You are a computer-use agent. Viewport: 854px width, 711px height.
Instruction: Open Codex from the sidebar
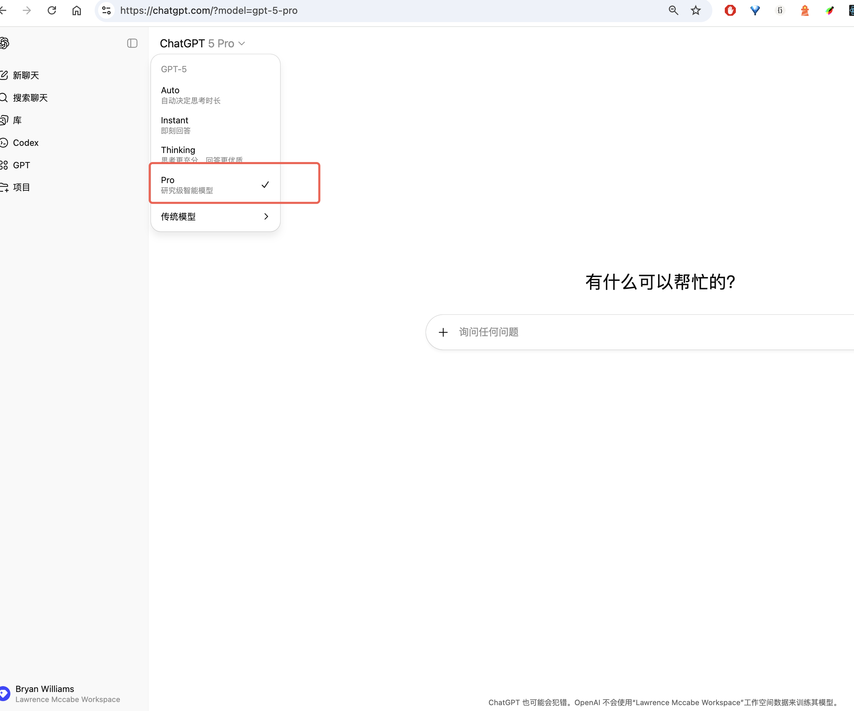(x=25, y=143)
